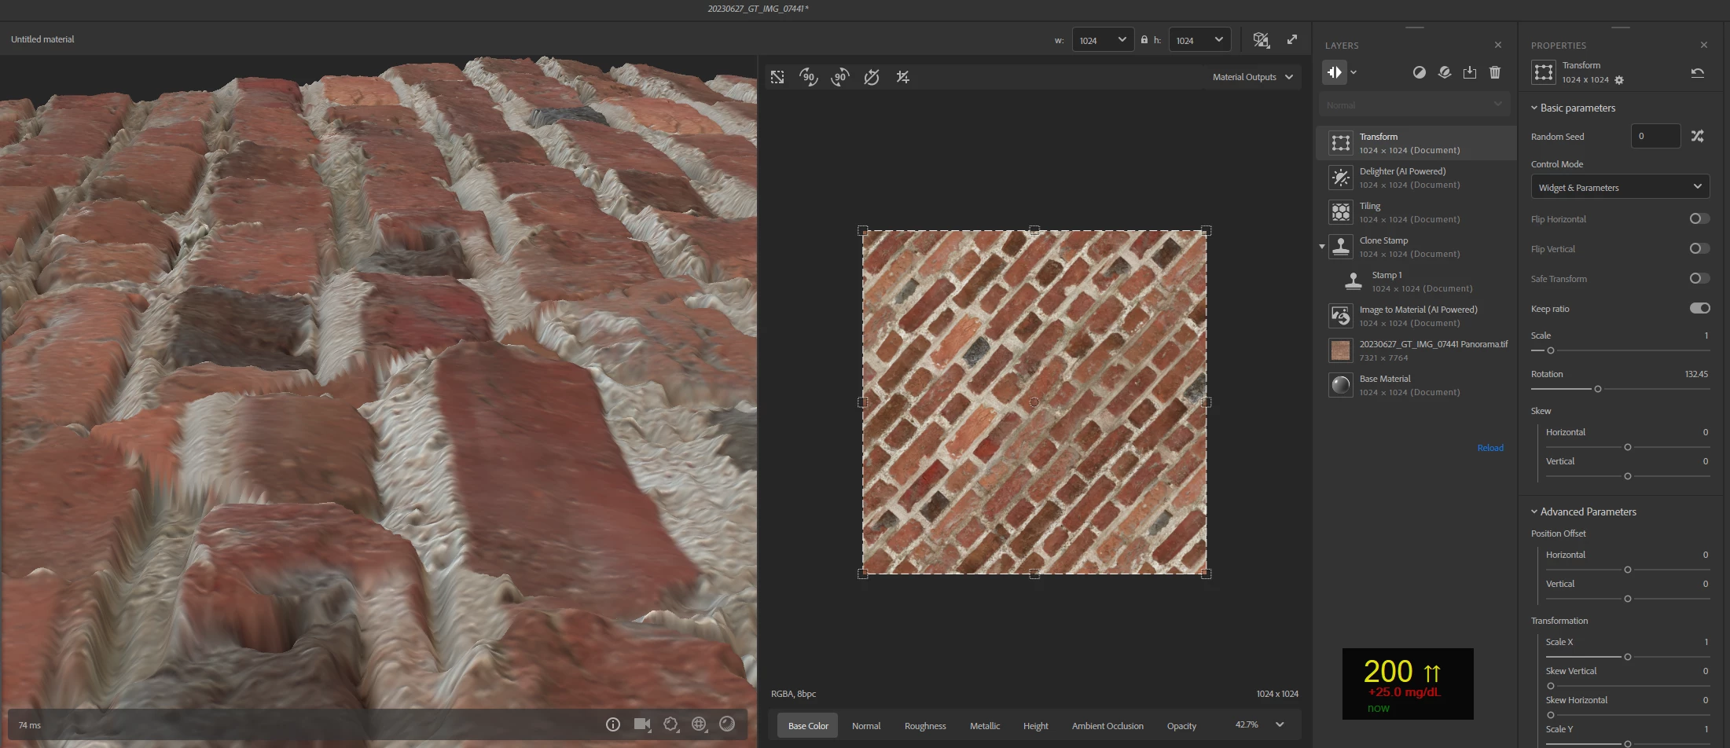This screenshot has height=748, width=1730.
Task: Open the 2D view zoom percentage dropdown
Action: coord(1260,724)
